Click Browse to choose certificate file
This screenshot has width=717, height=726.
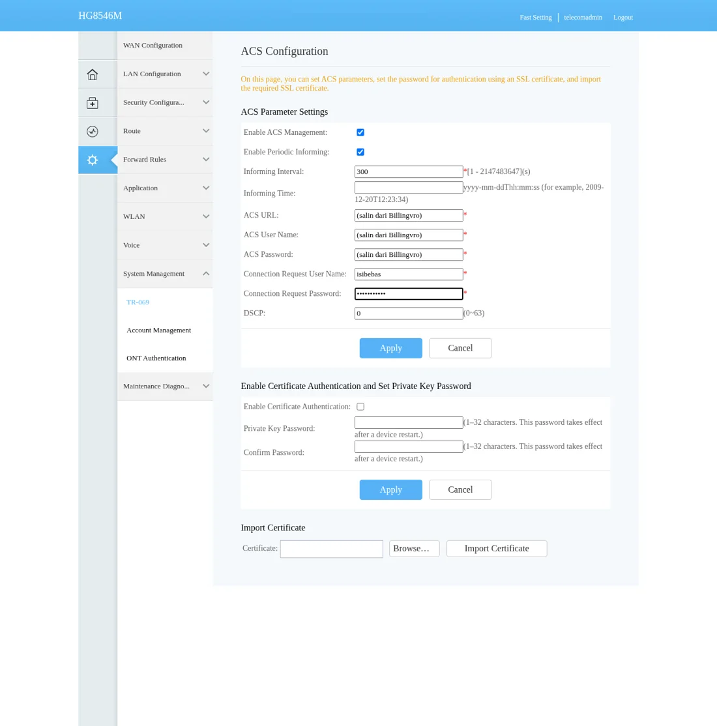415,549
